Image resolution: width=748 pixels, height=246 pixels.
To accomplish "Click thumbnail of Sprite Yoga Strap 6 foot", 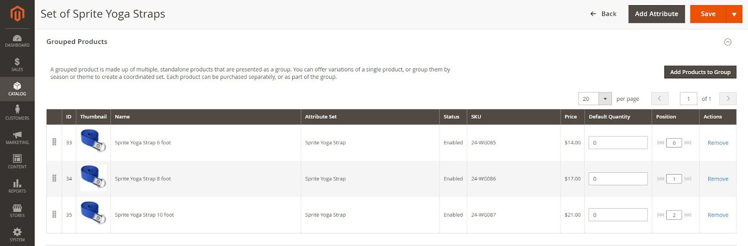I will click(93, 141).
